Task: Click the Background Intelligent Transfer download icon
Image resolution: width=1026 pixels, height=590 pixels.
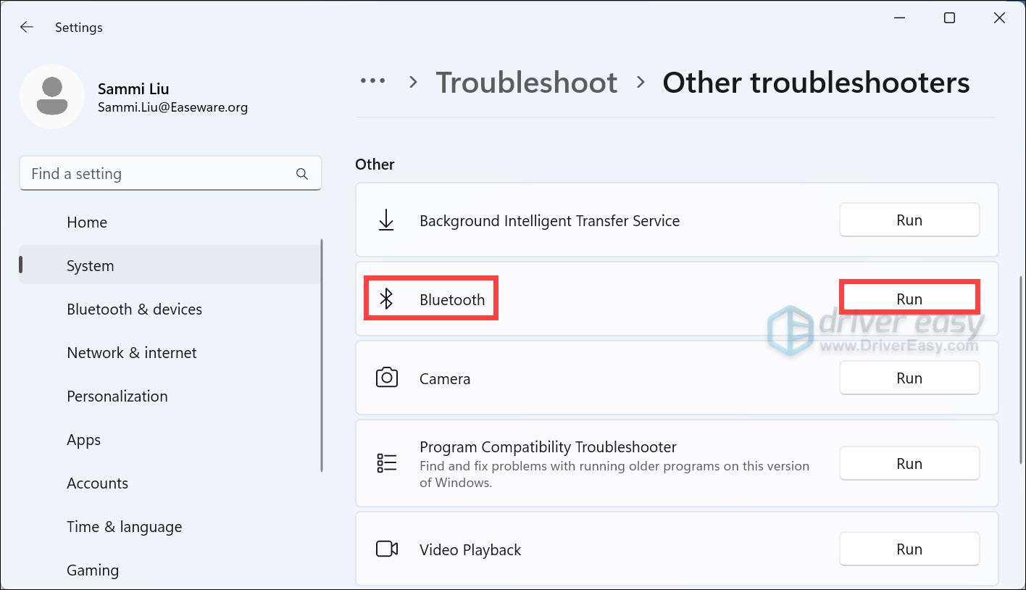Action: pyautogui.click(x=386, y=220)
